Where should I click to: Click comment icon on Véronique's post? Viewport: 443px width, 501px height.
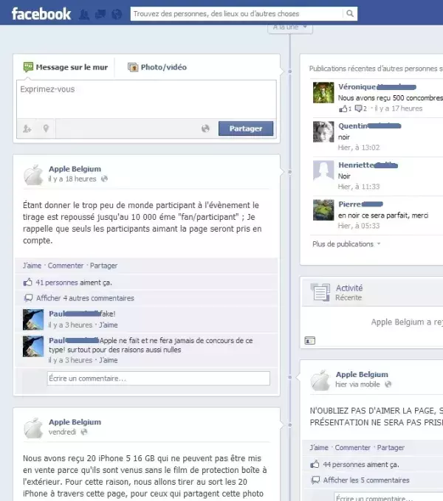point(359,108)
